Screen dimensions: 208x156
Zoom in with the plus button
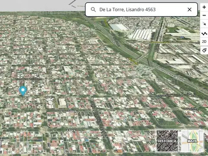(x=204, y=7)
